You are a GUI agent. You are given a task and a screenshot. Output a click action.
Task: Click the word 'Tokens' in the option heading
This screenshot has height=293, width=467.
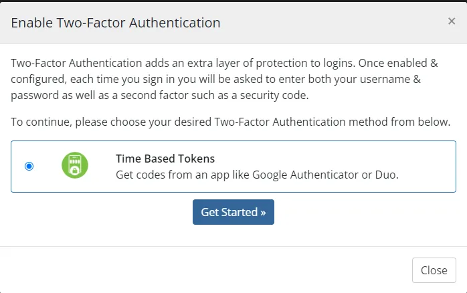(197, 159)
